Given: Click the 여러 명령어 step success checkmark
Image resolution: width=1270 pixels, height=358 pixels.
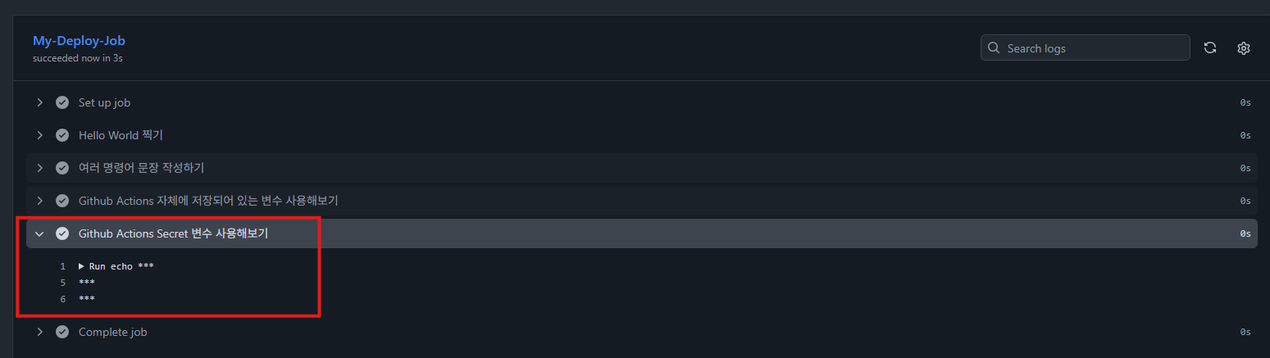Looking at the screenshot, I should 62,168.
